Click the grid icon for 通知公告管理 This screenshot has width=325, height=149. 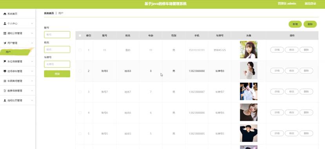click(x=5, y=33)
